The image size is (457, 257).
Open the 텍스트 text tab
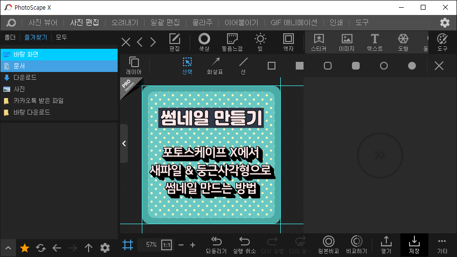click(375, 42)
